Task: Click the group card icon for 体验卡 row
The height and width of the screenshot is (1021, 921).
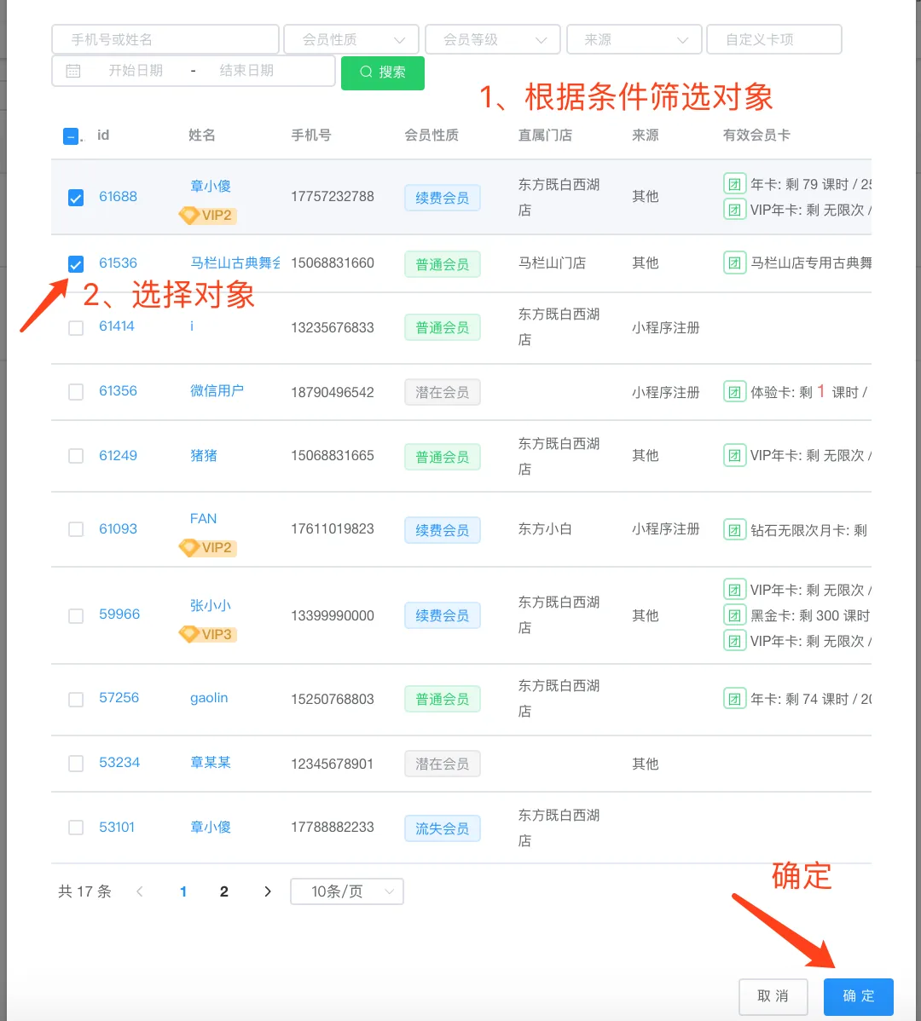Action: click(x=734, y=392)
